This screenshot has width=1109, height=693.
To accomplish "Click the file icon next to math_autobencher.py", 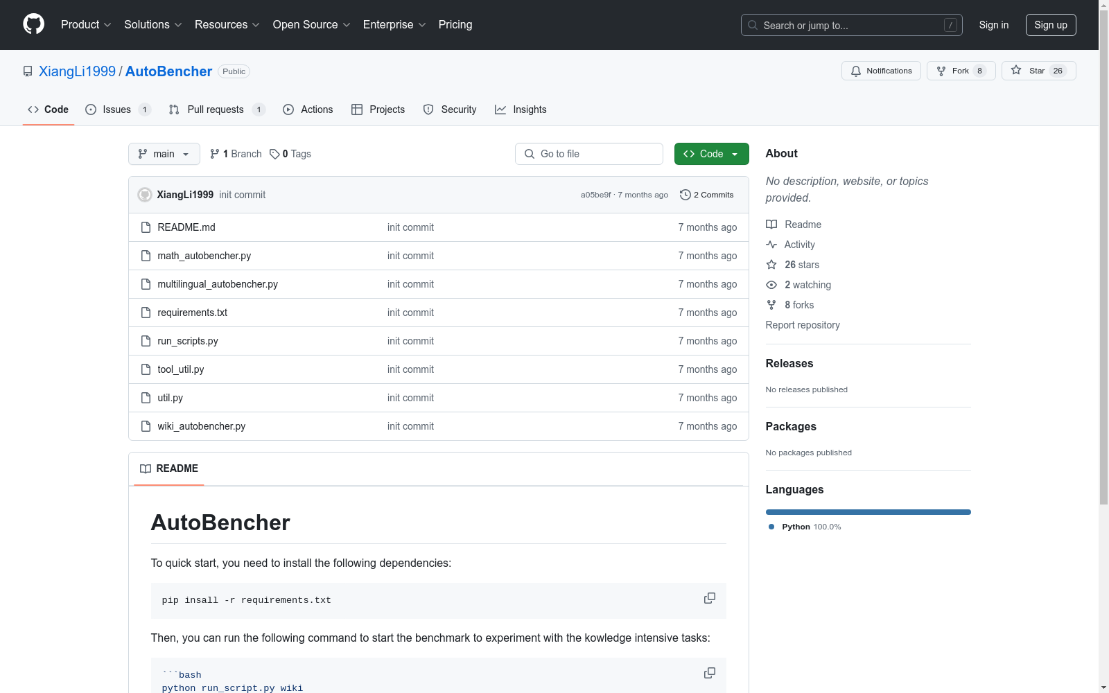I will pos(146,256).
